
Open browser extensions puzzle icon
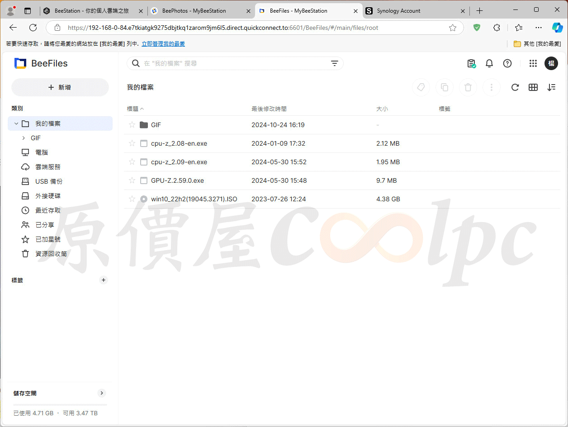497,28
